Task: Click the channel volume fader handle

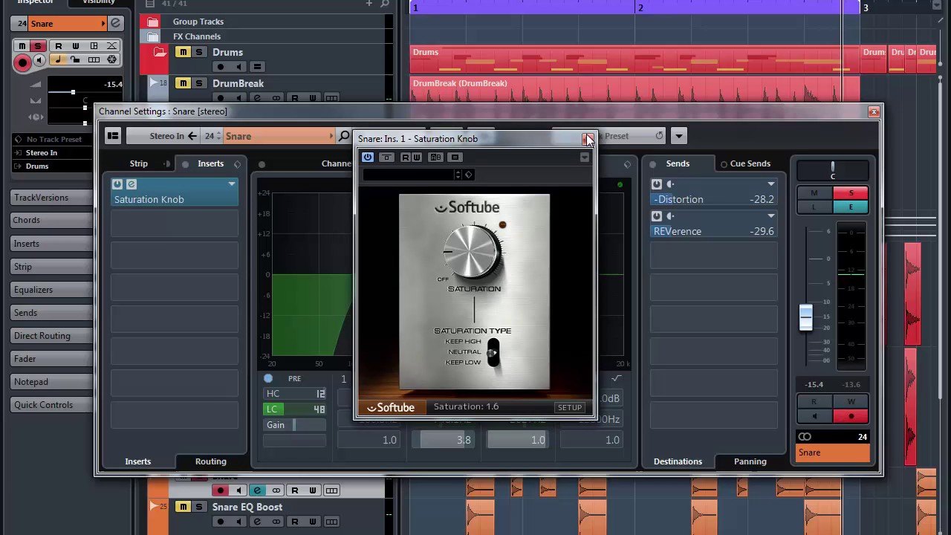Action: coord(806,317)
